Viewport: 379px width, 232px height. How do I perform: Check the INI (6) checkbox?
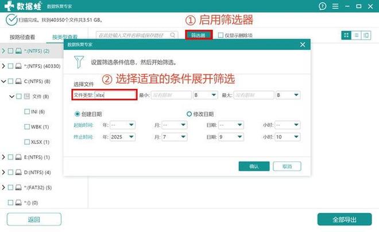click(27, 111)
